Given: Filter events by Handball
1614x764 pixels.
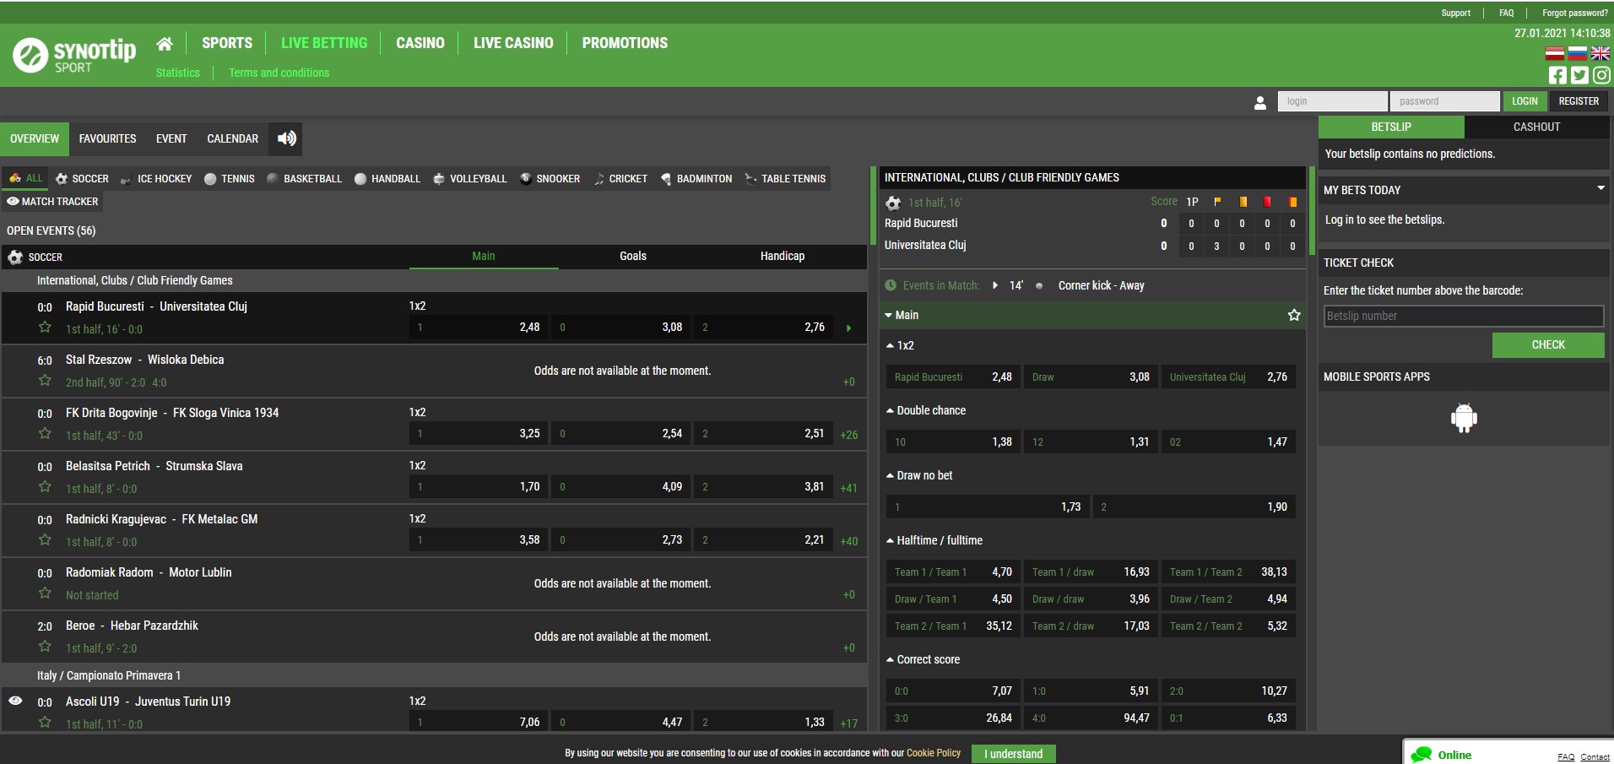Looking at the screenshot, I should coord(387,178).
